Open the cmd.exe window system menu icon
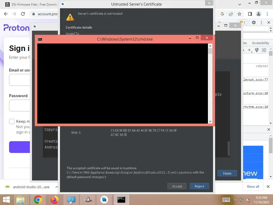 coord(40,39)
